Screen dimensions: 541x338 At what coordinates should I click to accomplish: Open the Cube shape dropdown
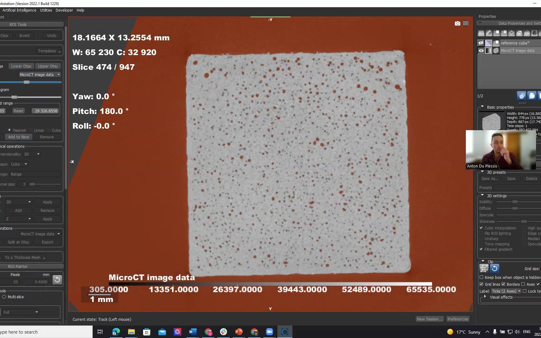[x=19, y=164]
